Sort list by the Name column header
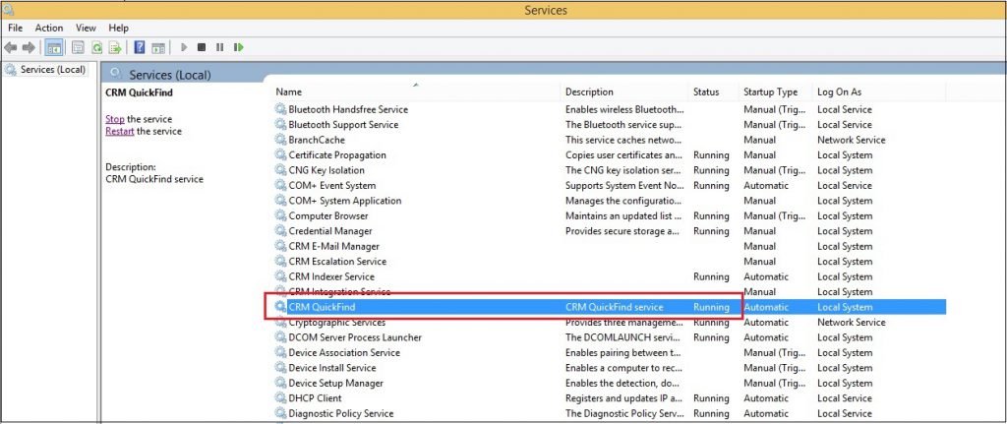The height and width of the screenshot is (424, 1007). [x=289, y=92]
